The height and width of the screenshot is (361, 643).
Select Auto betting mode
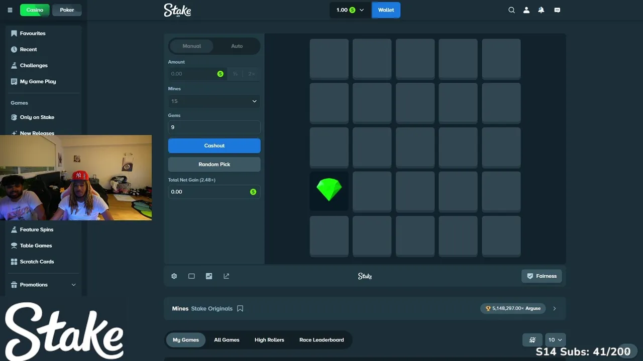(x=237, y=46)
